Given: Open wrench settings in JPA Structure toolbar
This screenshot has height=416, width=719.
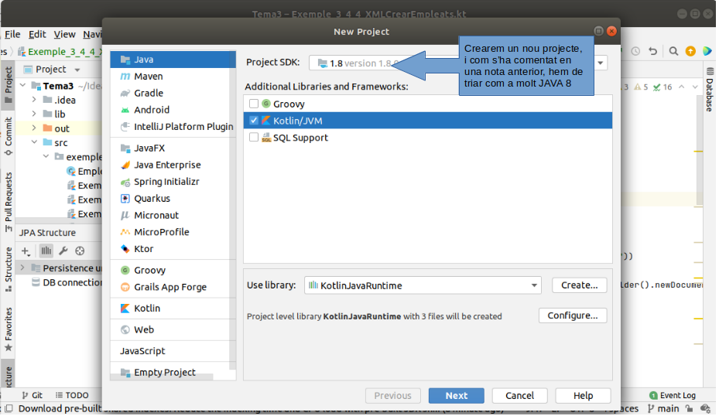Looking at the screenshot, I should pos(63,251).
